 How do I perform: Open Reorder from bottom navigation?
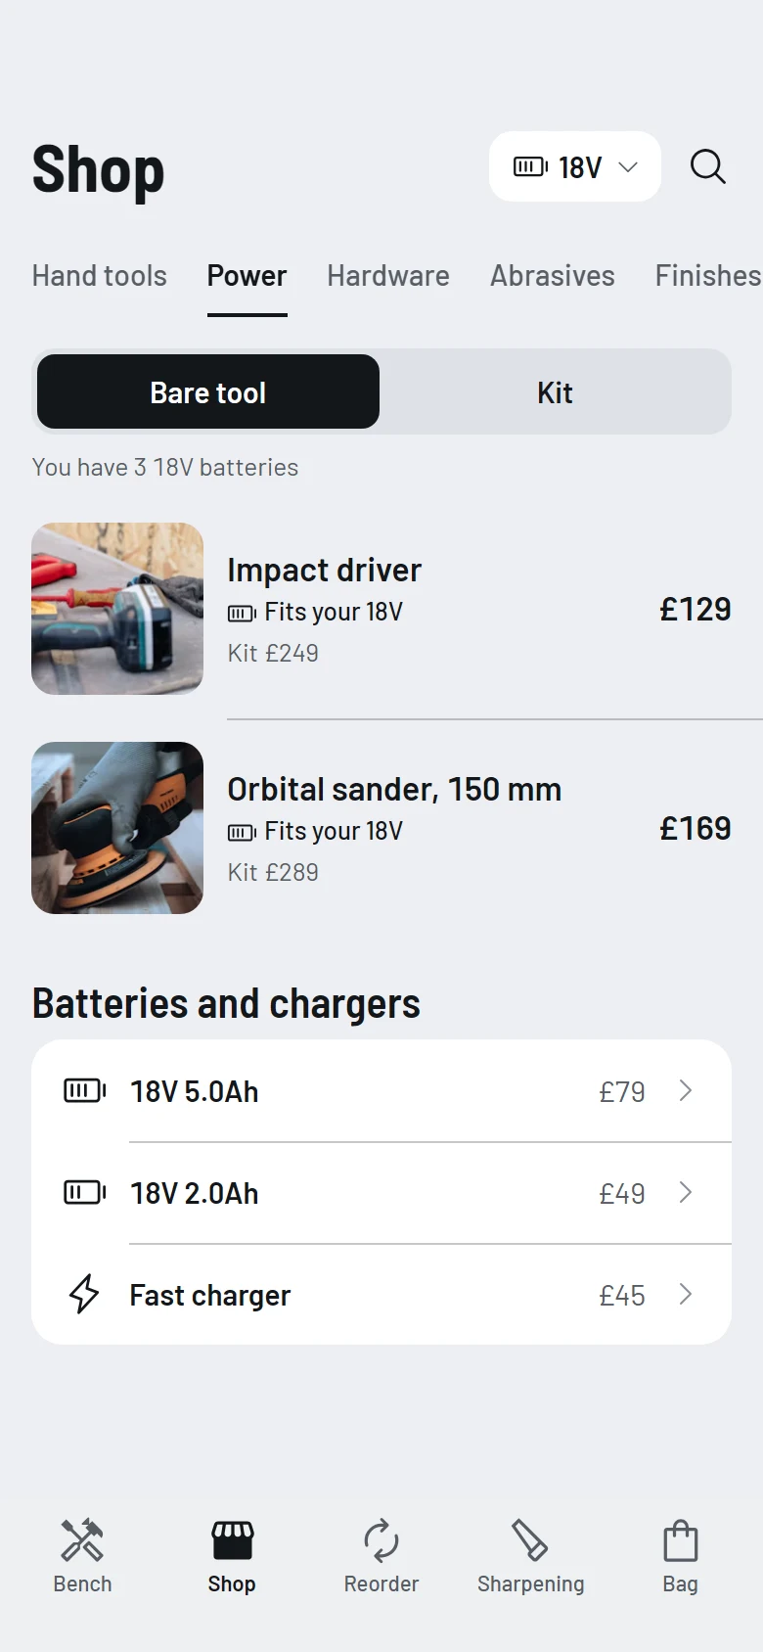pos(381,1556)
